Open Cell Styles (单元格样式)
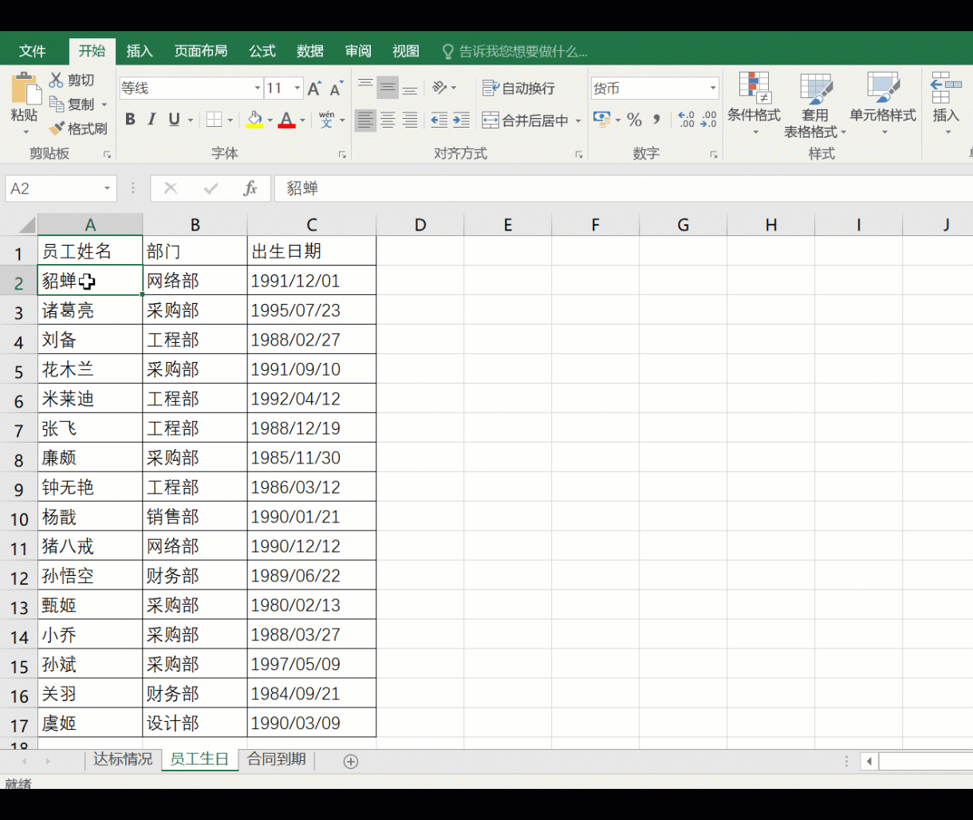 [x=883, y=104]
